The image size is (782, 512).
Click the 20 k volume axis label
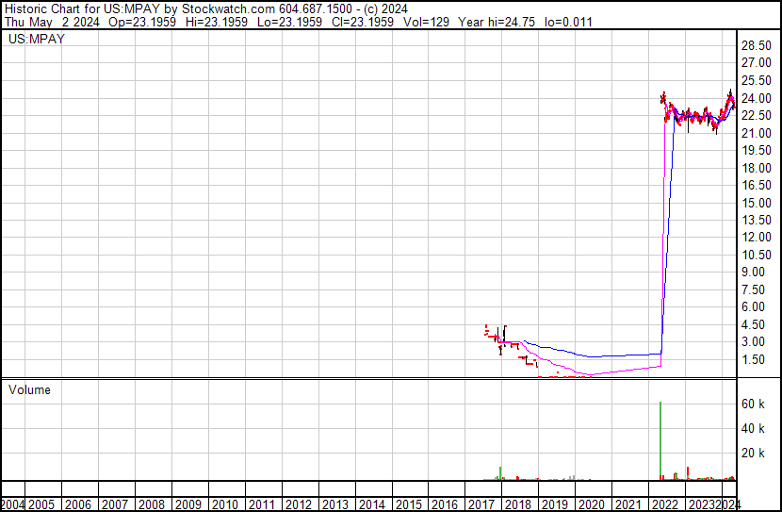click(754, 454)
